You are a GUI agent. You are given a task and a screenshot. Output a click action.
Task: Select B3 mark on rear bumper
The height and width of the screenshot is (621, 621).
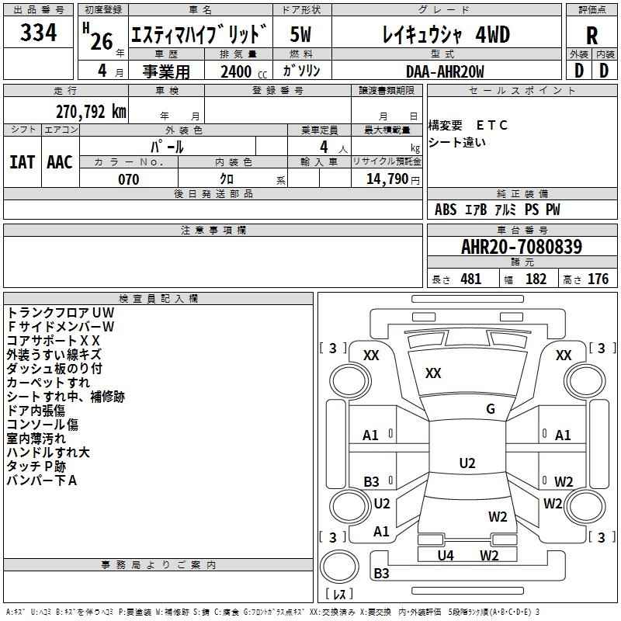point(381,574)
